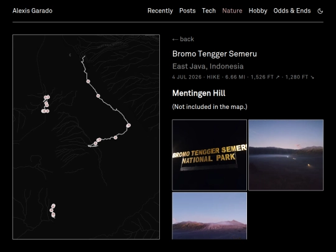Click the HIKE activity label
Screen dimensions: 336x252
tap(213, 77)
